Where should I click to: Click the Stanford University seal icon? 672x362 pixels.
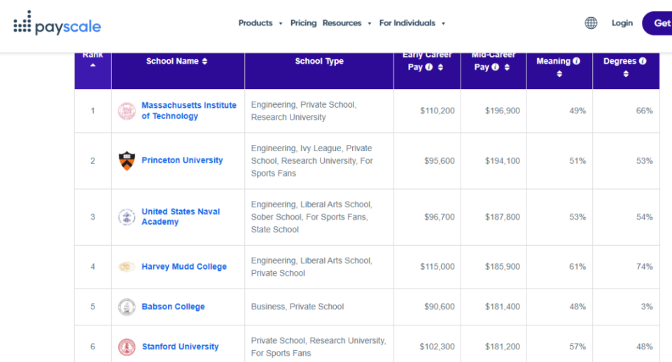pos(127,347)
